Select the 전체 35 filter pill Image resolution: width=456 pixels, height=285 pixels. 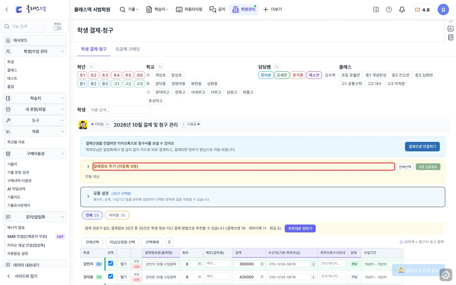(92, 215)
